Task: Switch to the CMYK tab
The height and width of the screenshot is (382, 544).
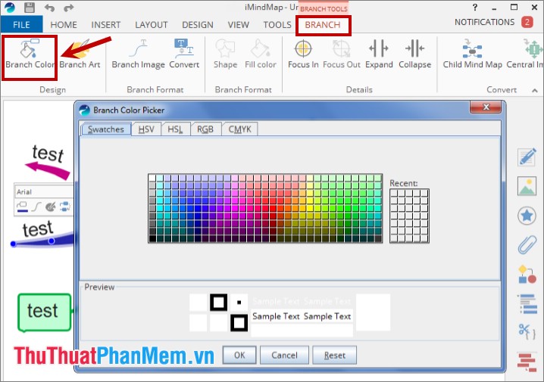Action: [239, 129]
